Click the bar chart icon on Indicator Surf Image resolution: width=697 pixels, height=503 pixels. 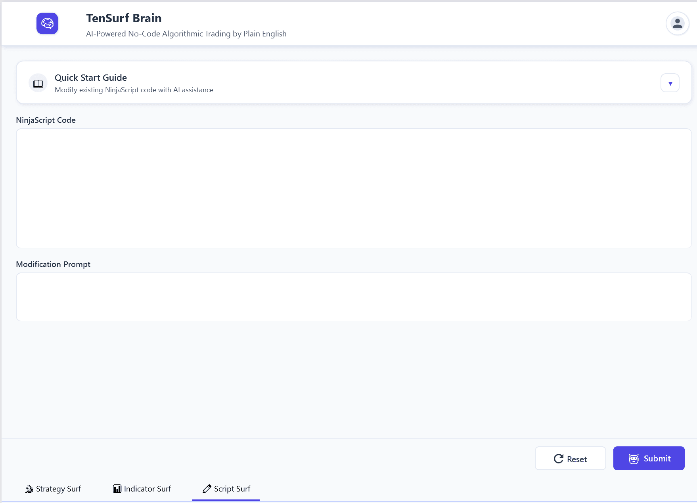[x=117, y=489]
